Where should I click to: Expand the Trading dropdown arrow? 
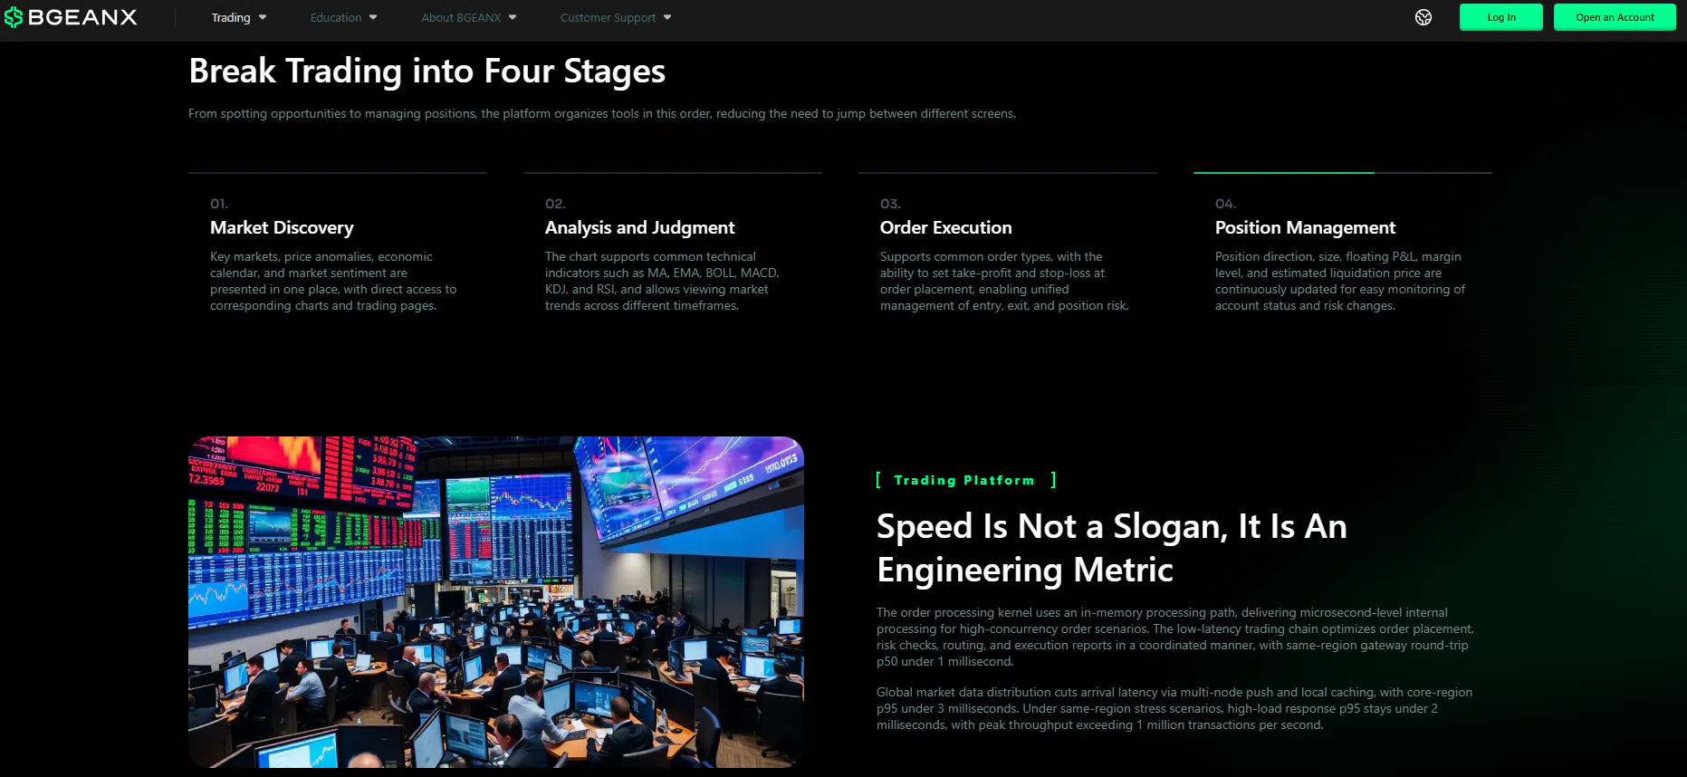(x=263, y=17)
